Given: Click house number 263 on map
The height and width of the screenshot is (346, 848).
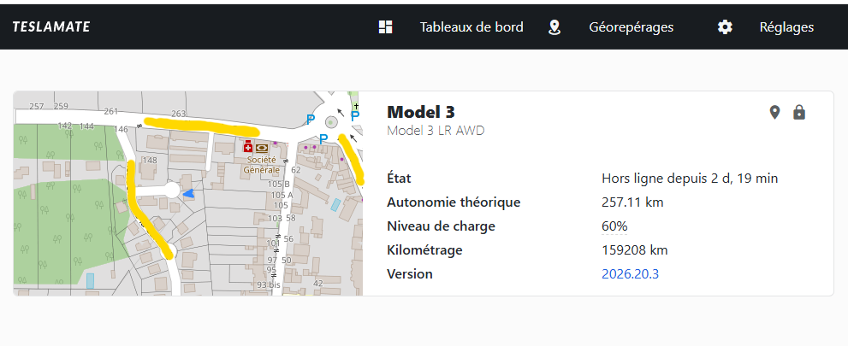Looking at the screenshot, I should point(179,114).
